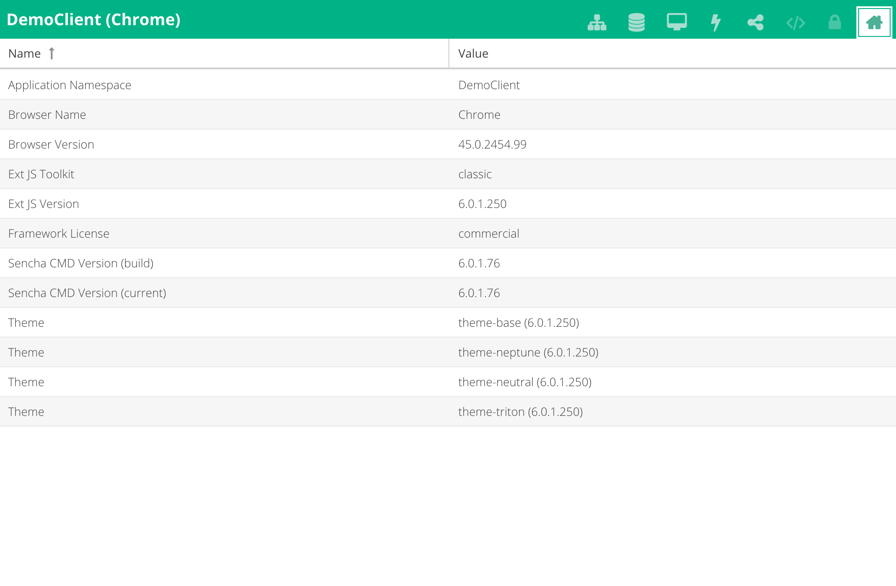Open the component hierarchy sitemap icon

[597, 22]
